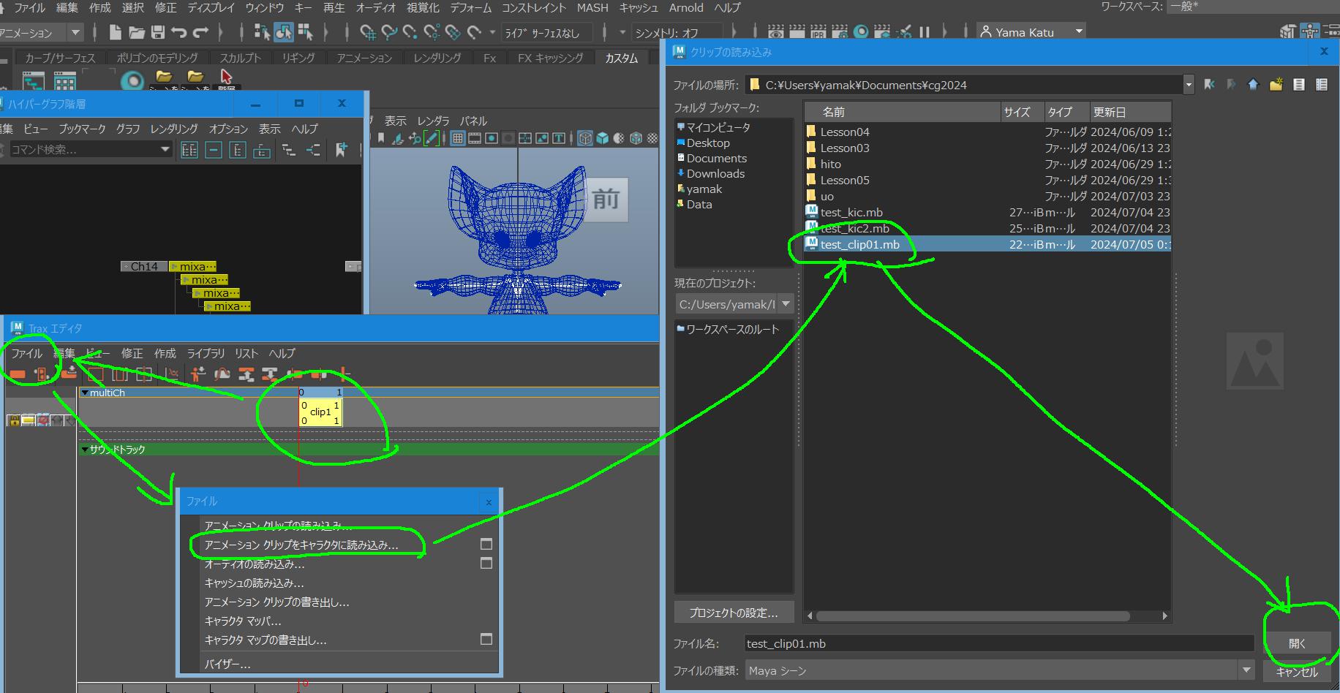Open the menu set dropdown arrow
Screen dimensions: 1340x693
click(75, 32)
